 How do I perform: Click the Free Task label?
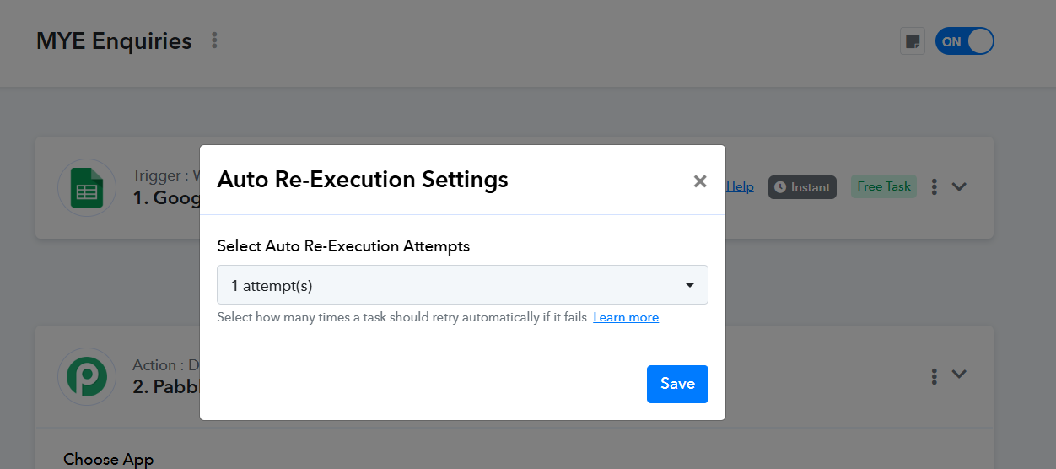[884, 186]
